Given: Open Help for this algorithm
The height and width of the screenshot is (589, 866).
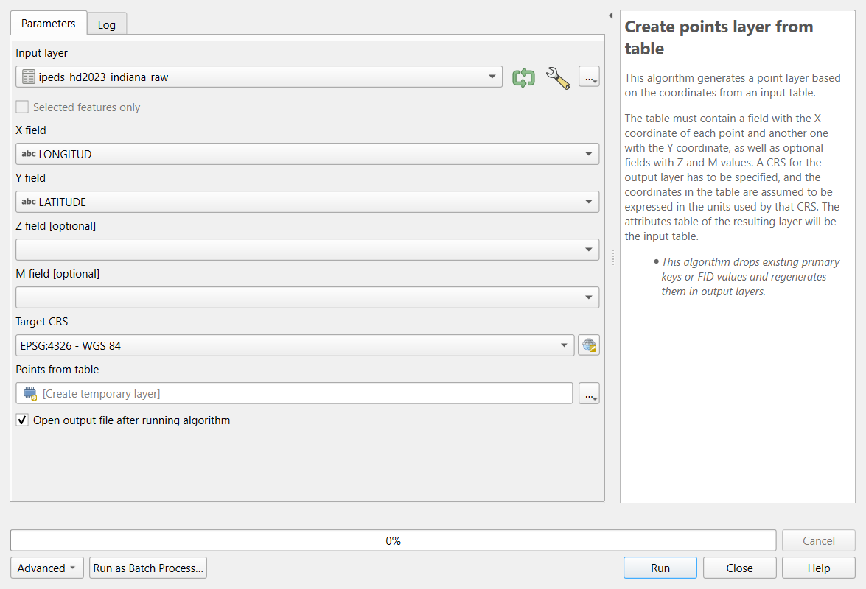Looking at the screenshot, I should pos(819,568).
